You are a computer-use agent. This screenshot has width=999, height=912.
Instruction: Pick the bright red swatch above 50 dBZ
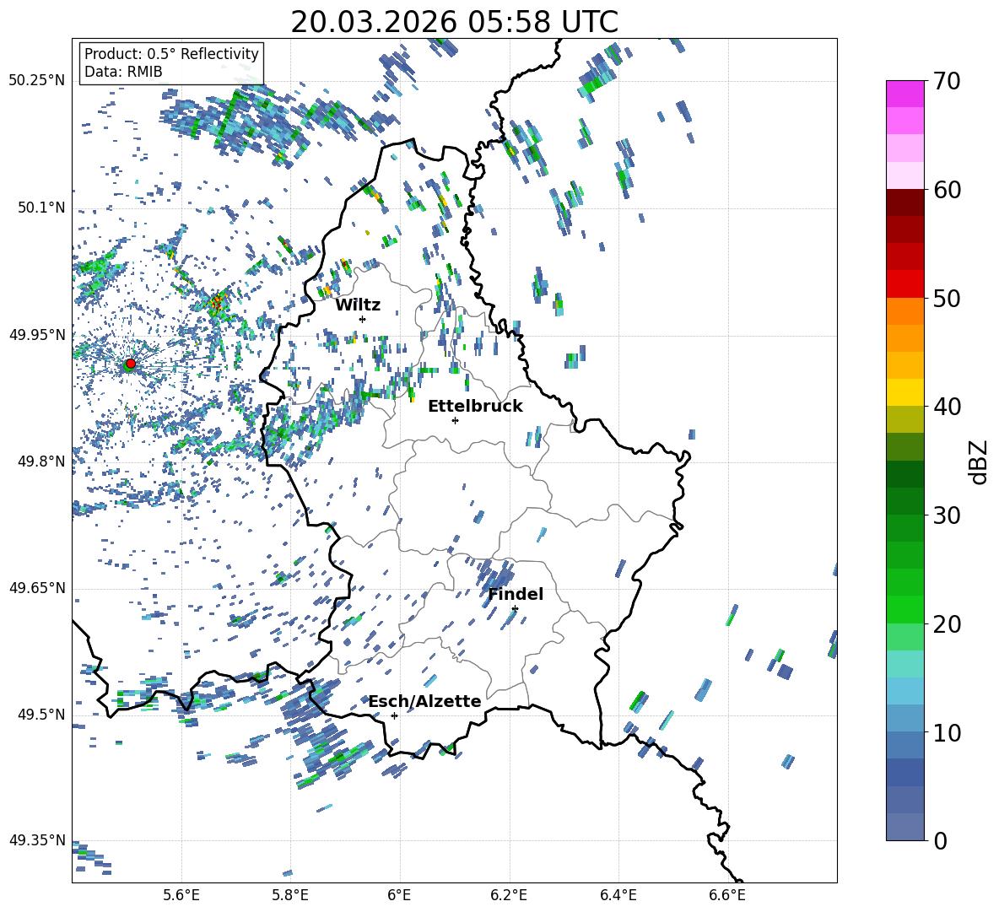905,283
